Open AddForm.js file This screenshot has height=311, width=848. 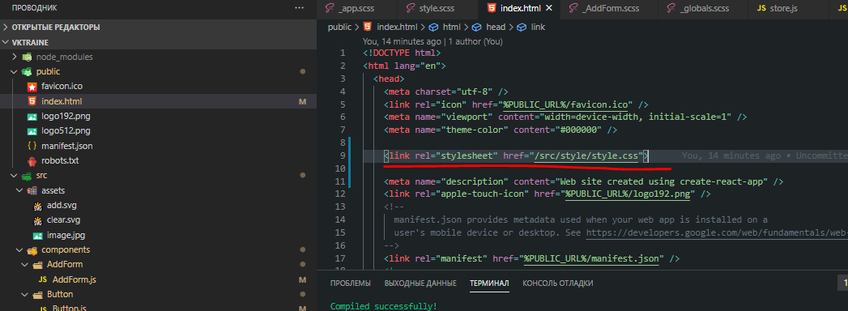click(74, 279)
